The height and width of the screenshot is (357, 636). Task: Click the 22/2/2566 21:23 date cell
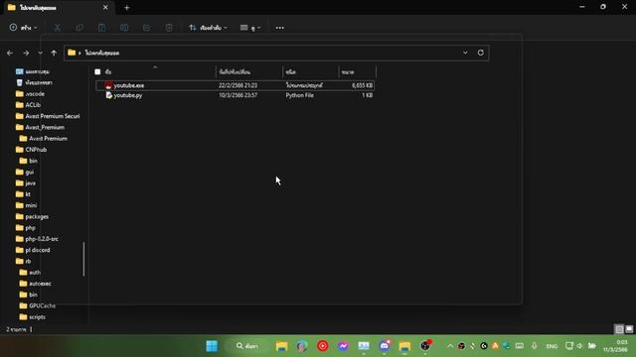[x=238, y=85]
